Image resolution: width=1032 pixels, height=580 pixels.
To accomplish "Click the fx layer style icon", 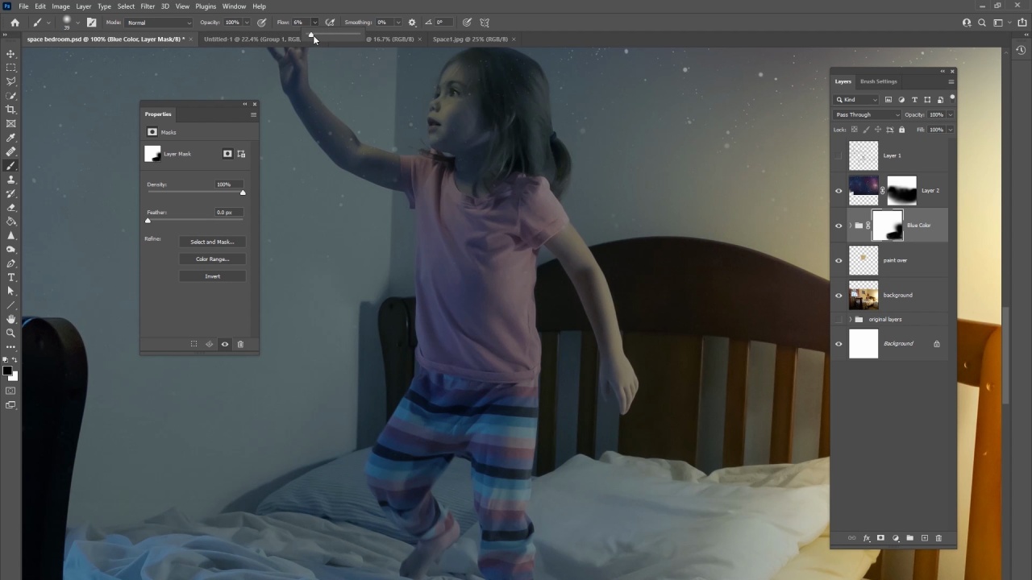I will coord(867,538).
